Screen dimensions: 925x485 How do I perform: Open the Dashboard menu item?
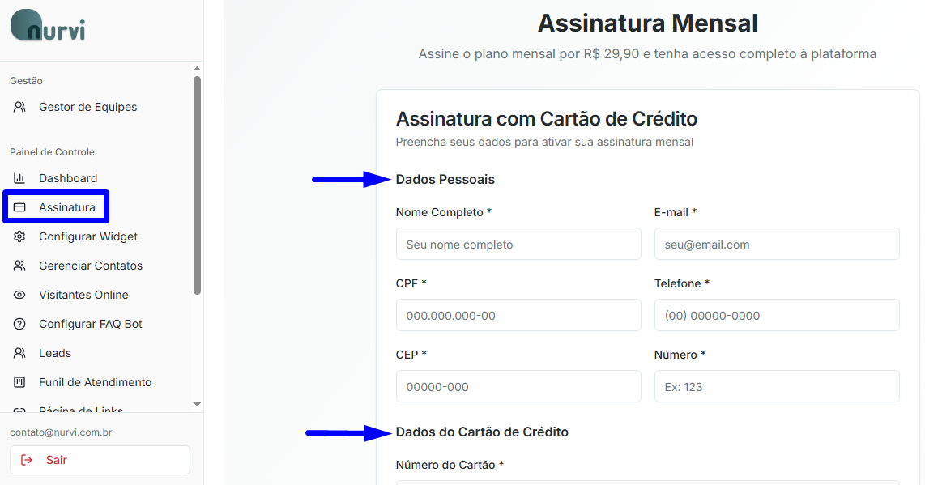tap(68, 178)
